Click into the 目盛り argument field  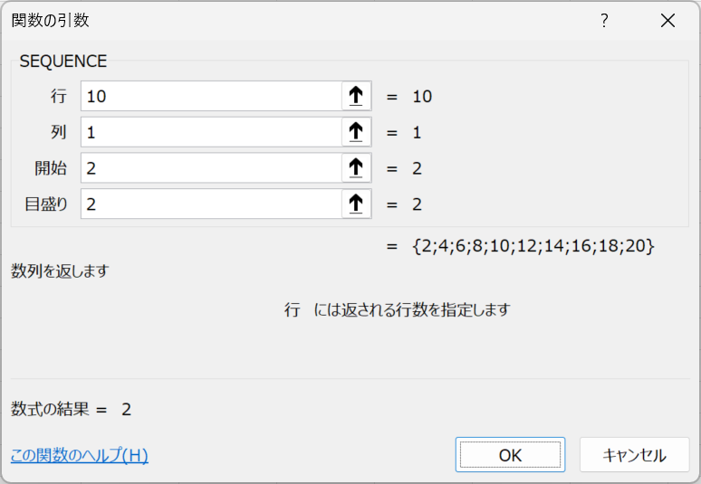[x=211, y=204]
